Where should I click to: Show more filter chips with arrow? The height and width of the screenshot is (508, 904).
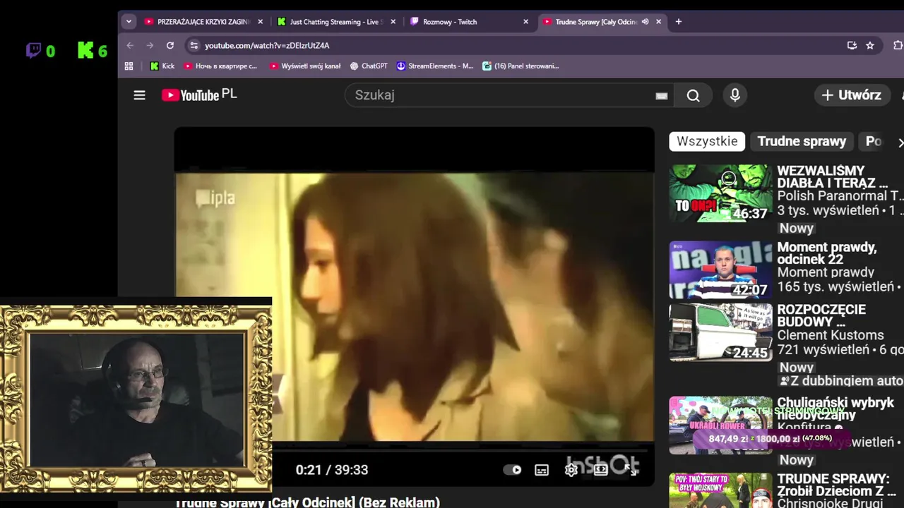click(x=900, y=142)
